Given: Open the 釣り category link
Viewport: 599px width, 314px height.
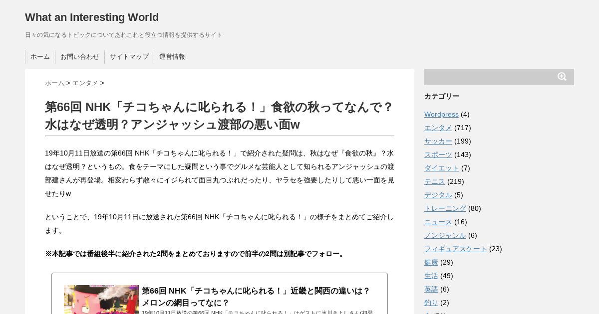Looking at the screenshot, I should tap(431, 303).
